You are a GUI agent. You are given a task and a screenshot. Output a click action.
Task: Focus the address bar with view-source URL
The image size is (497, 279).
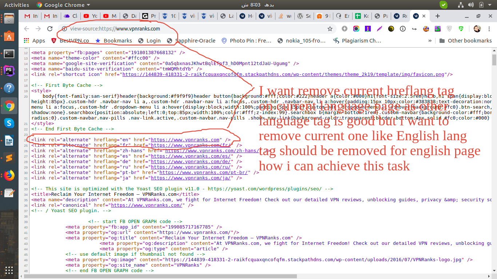[196, 29]
